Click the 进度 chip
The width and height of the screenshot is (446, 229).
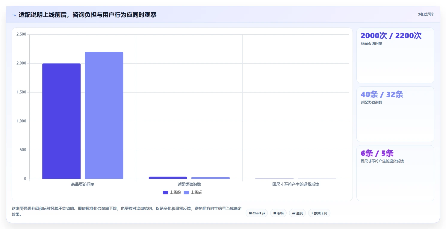(297, 213)
